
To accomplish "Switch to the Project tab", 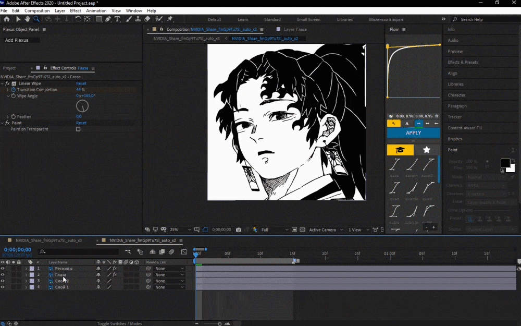I will pyautogui.click(x=9, y=68).
